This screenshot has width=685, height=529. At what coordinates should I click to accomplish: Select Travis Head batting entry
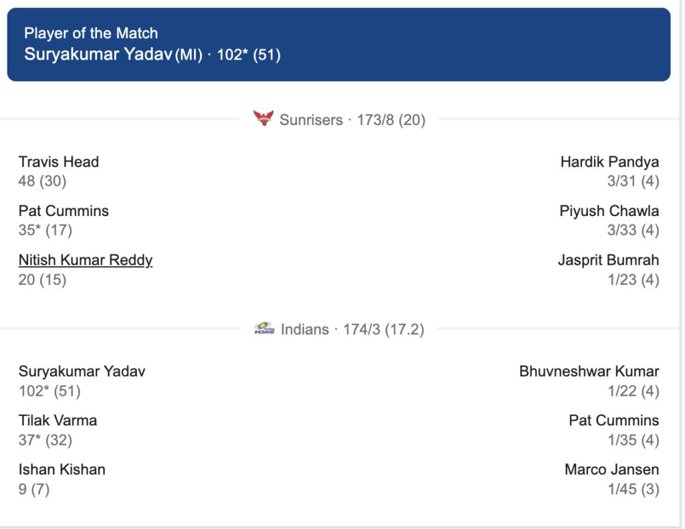pyautogui.click(x=59, y=171)
